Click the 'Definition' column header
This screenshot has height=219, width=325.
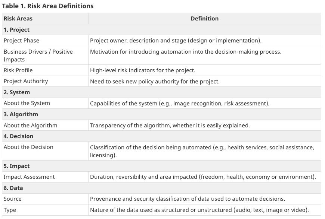(204, 19)
